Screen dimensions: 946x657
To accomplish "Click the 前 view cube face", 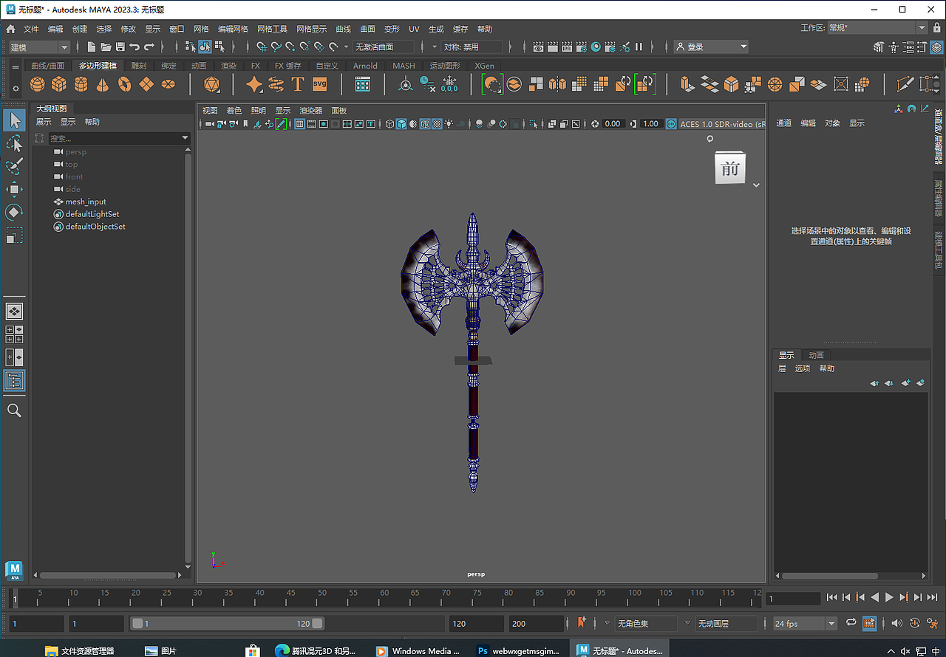I will [730, 169].
